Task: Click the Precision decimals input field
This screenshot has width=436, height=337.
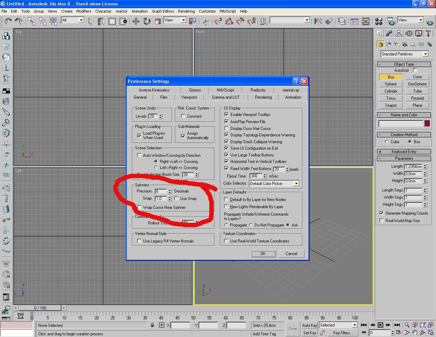Action: click(161, 191)
